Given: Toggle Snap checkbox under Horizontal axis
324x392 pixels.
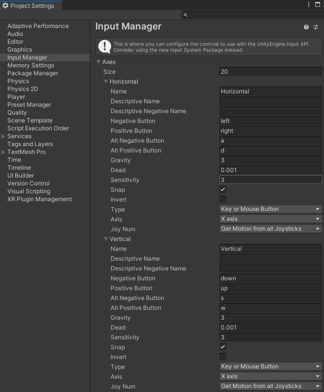Looking at the screenshot, I should [223, 189].
